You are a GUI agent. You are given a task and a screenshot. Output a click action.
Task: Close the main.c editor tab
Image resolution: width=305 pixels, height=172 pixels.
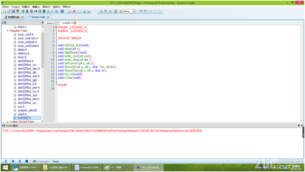[x=56, y=23]
